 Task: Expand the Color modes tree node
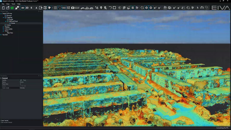pos(4,29)
